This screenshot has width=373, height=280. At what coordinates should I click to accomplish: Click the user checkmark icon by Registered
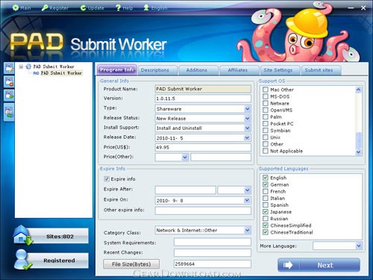pyautogui.click(x=23, y=260)
